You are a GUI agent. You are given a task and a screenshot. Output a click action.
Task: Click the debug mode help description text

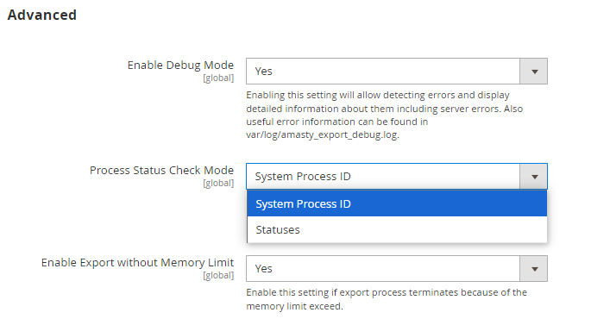385,115
